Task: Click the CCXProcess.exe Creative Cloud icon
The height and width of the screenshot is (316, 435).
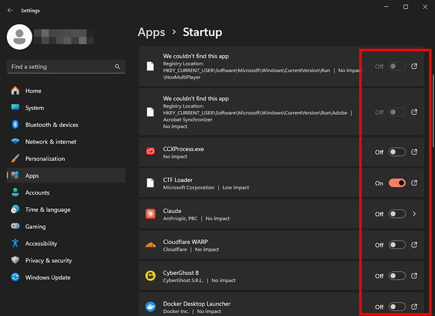Action: (x=151, y=152)
